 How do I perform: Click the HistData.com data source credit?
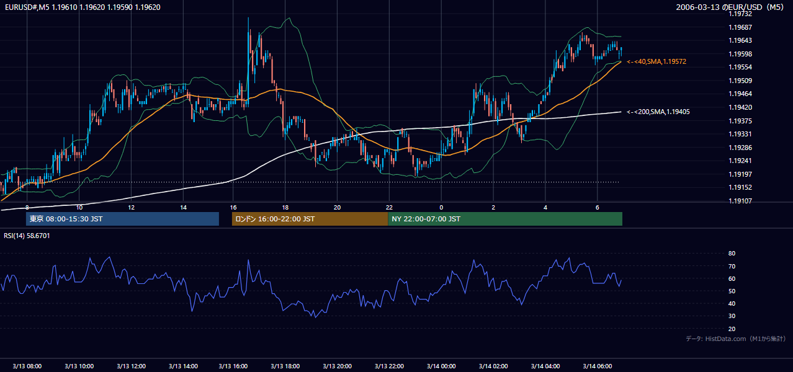click(x=736, y=339)
